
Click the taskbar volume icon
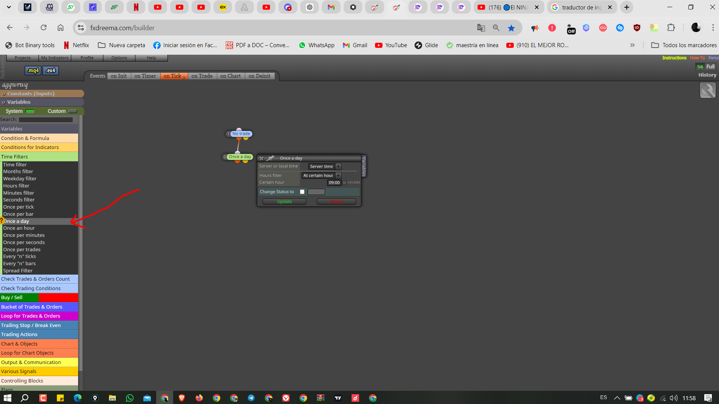point(673,398)
